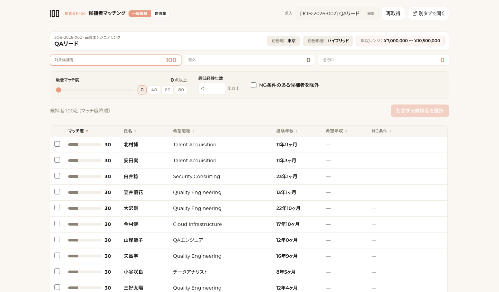Click the 最低マッチ度 slider track
Viewport: 499px width, 292px height.
click(95, 90)
